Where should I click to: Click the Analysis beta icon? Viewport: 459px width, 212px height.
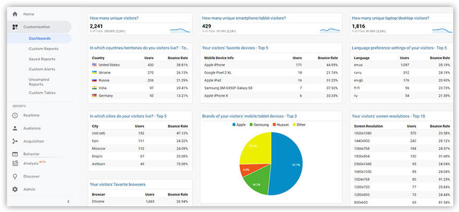coord(15,164)
